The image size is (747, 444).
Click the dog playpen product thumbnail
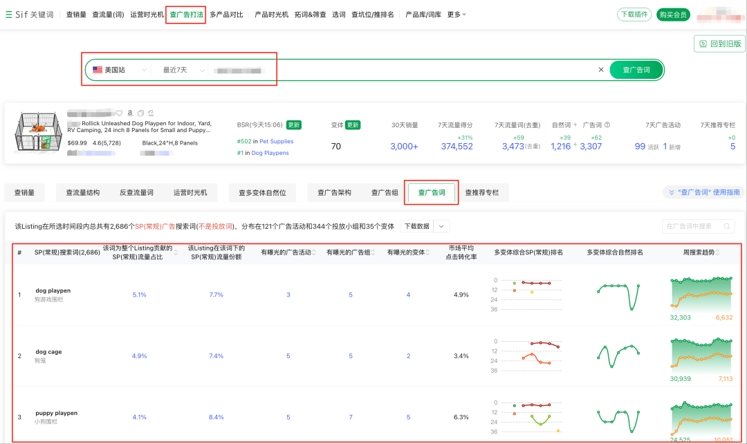pos(37,134)
